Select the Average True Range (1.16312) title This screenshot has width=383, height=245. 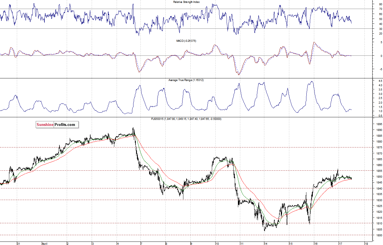[186, 80]
